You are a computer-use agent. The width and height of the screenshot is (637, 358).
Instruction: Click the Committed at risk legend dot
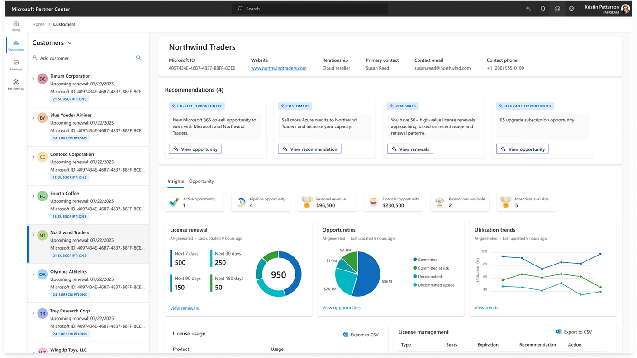point(415,268)
